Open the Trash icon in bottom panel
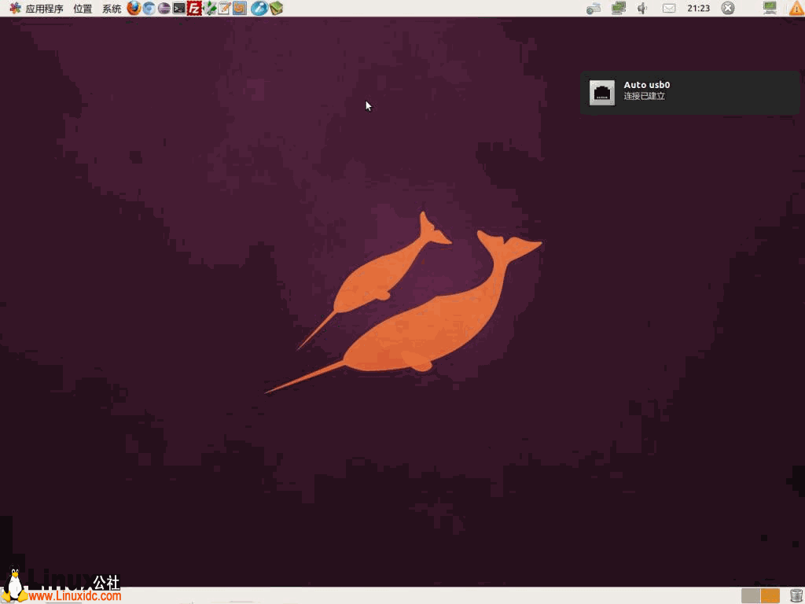The width and height of the screenshot is (805, 604). tap(796, 595)
